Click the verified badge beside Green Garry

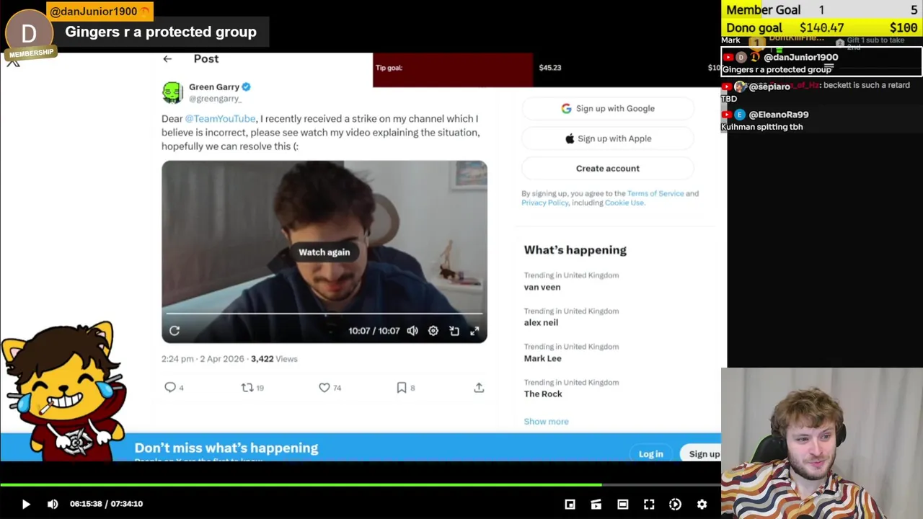pos(246,86)
